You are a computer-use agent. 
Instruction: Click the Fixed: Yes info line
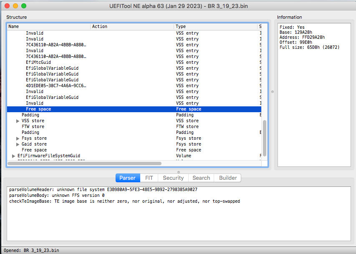292,27
